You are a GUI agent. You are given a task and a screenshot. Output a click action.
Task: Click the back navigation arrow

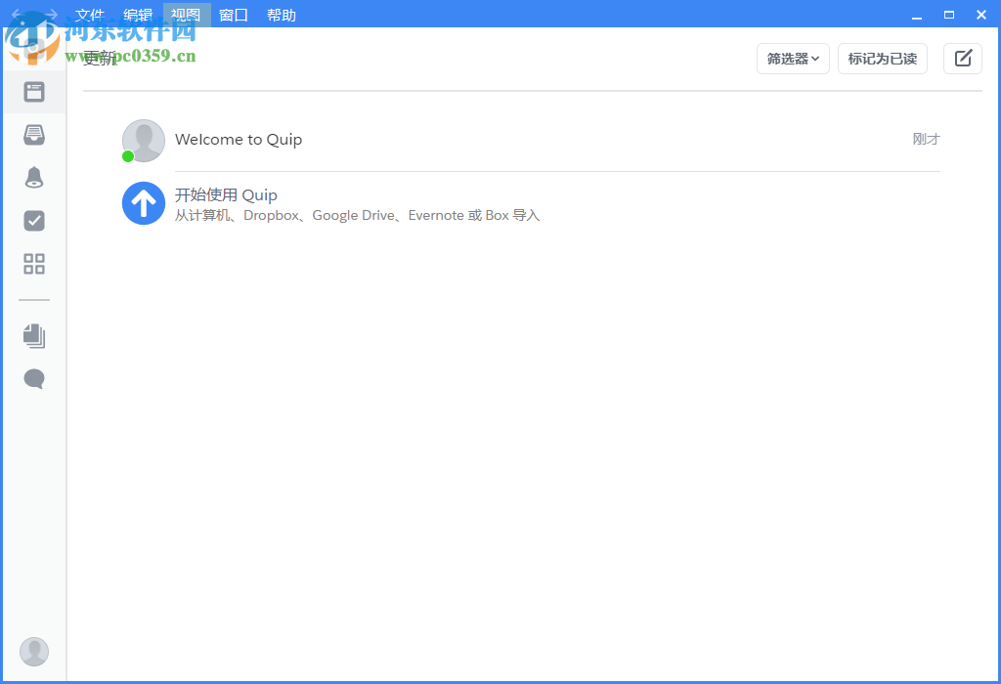click(14, 15)
